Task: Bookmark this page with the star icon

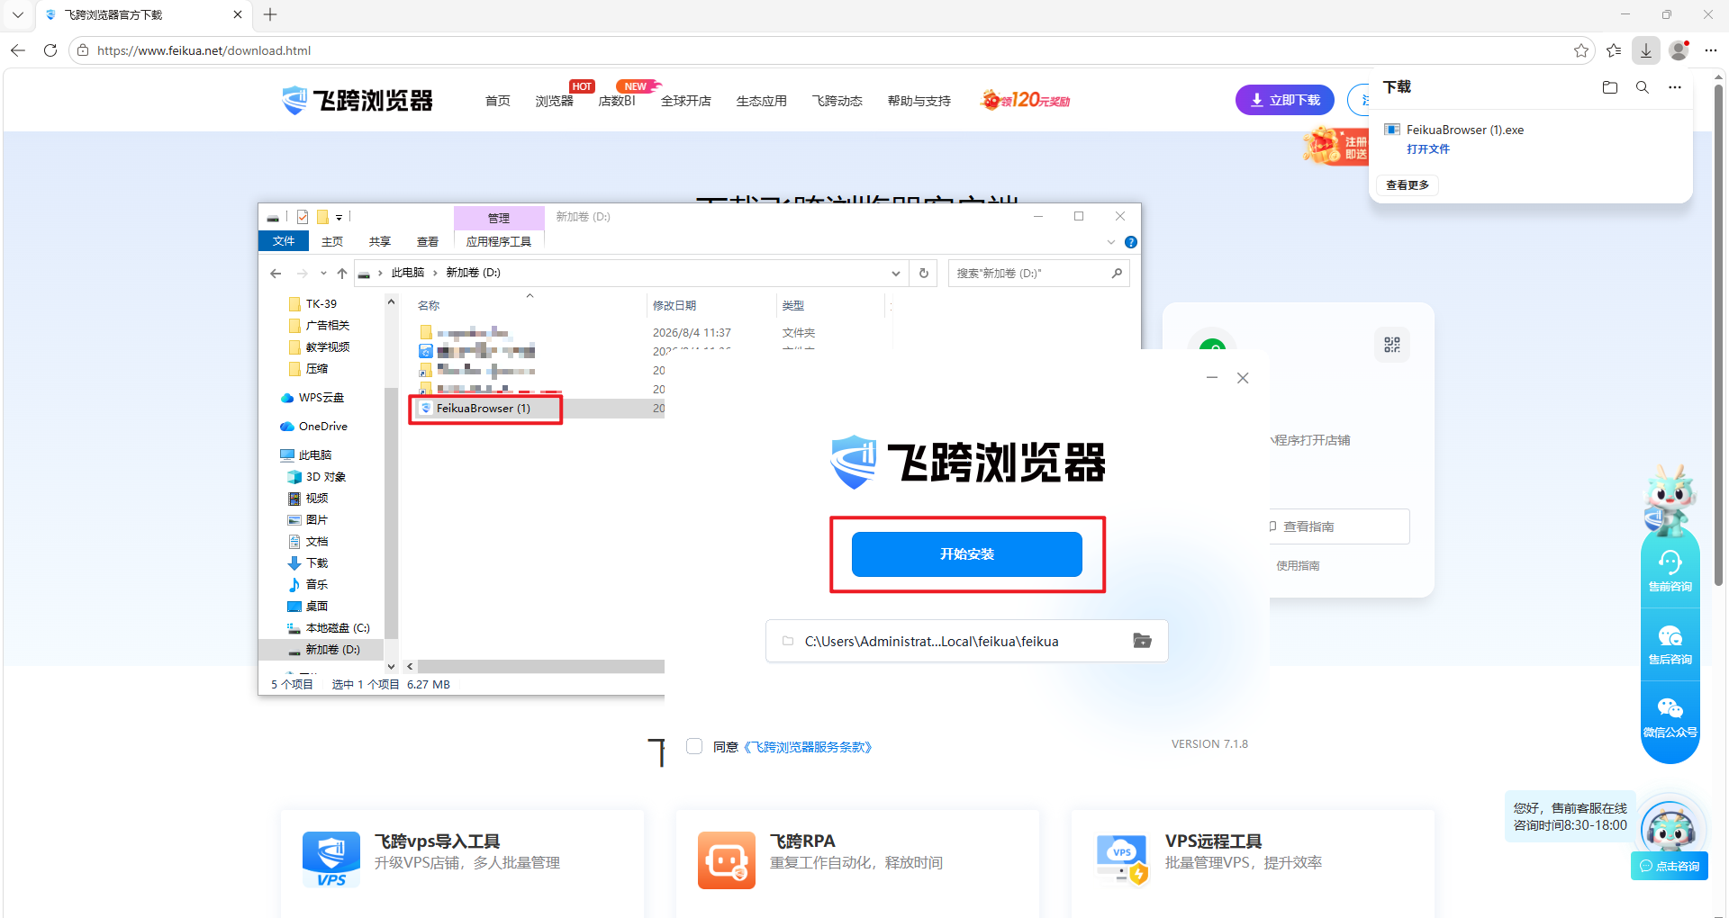Action: [1581, 50]
